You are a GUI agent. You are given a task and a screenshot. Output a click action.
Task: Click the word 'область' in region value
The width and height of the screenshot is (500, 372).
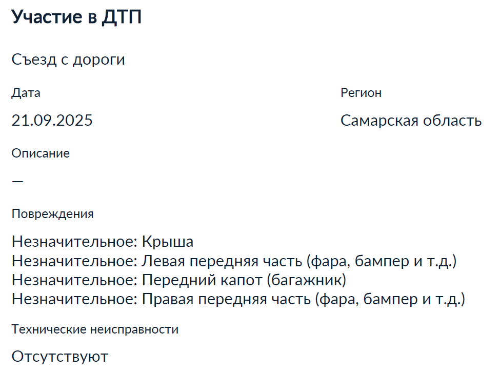(452, 121)
